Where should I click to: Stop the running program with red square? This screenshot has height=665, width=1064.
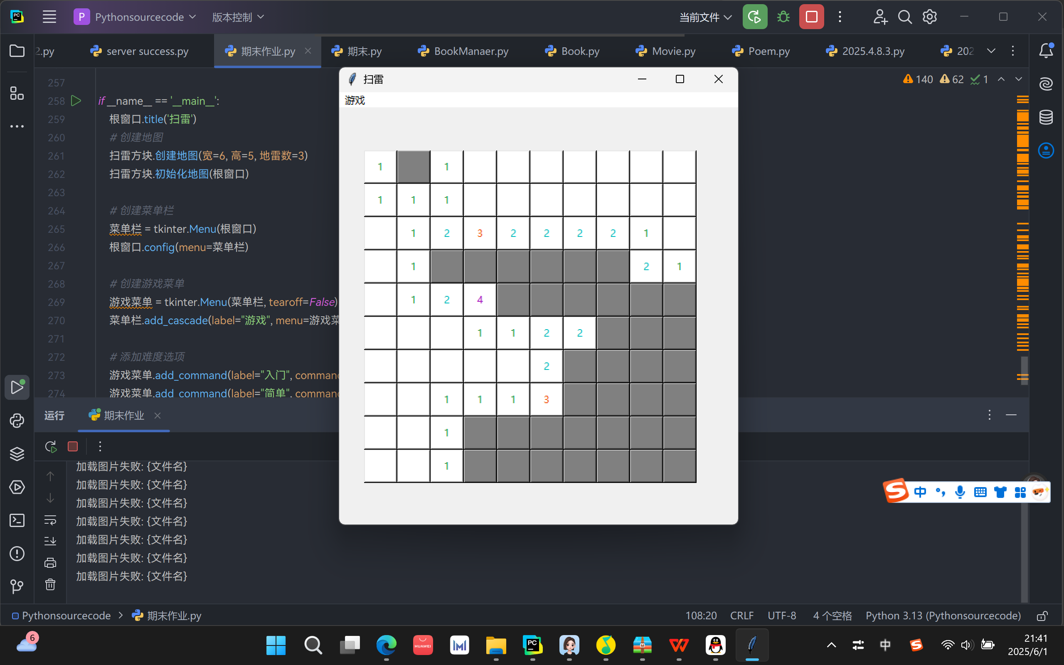coord(811,17)
